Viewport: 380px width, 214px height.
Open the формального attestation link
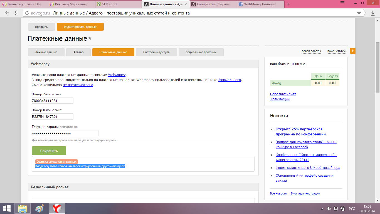pyautogui.click(x=230, y=80)
